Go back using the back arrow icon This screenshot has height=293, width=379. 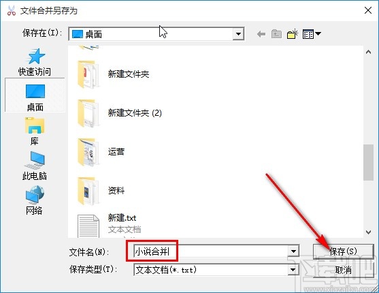point(261,34)
